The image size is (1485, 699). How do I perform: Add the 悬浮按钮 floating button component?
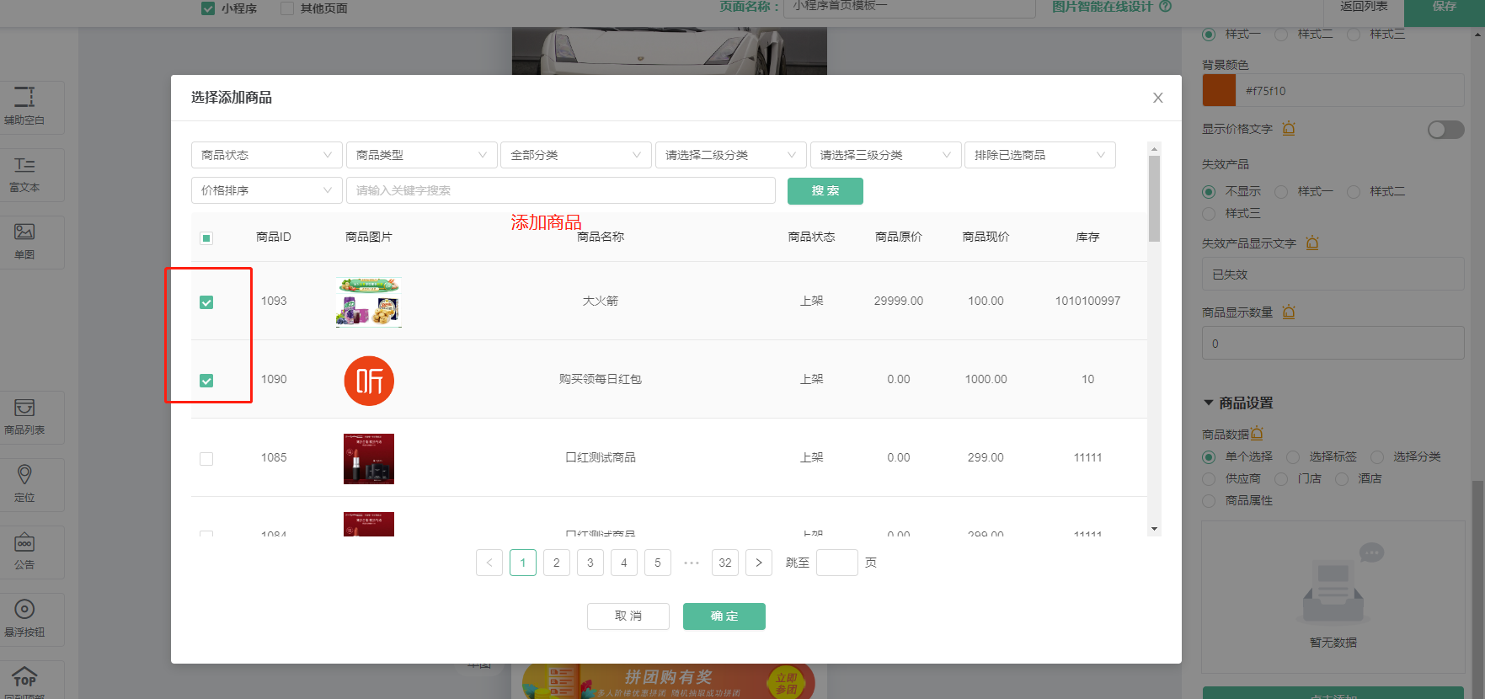pos(24,611)
